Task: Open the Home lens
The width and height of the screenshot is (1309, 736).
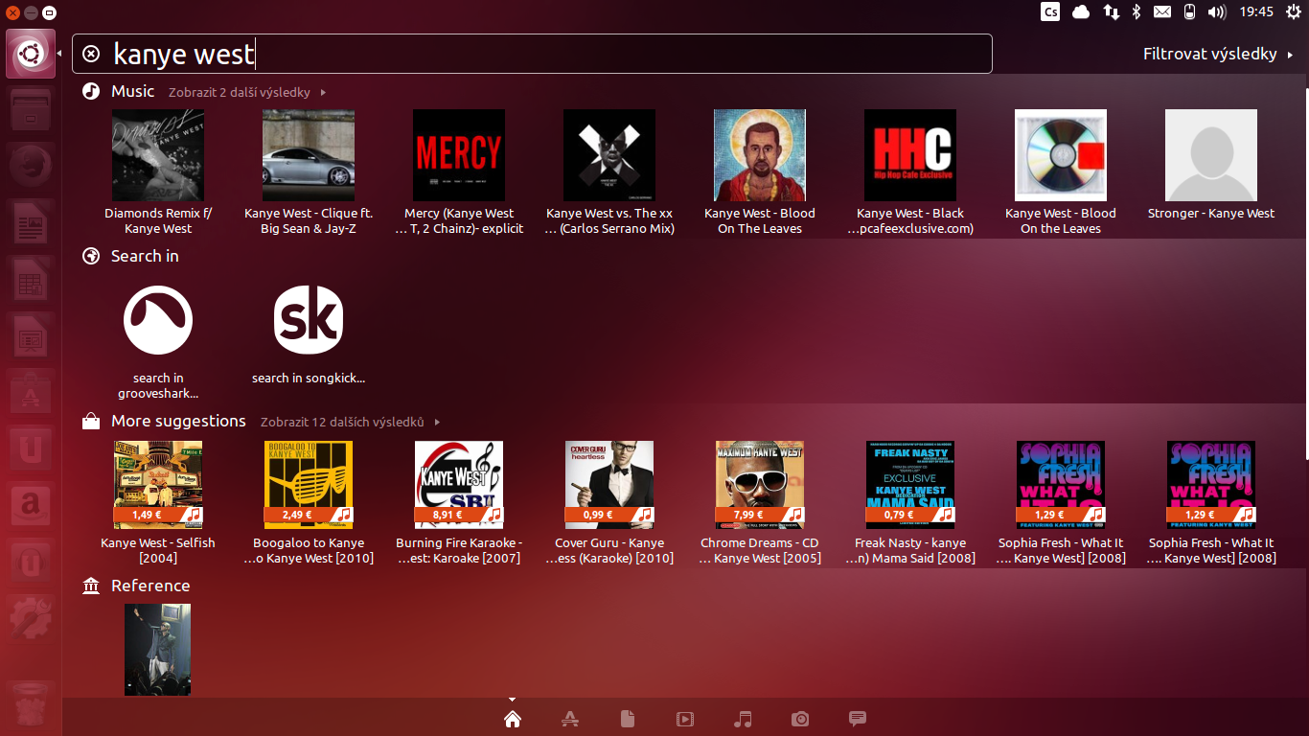Action: coord(513,718)
